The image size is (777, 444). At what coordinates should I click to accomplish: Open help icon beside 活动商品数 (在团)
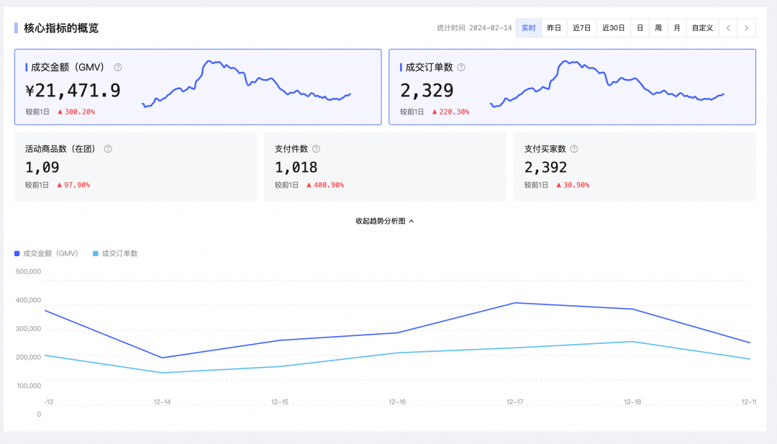coord(108,149)
